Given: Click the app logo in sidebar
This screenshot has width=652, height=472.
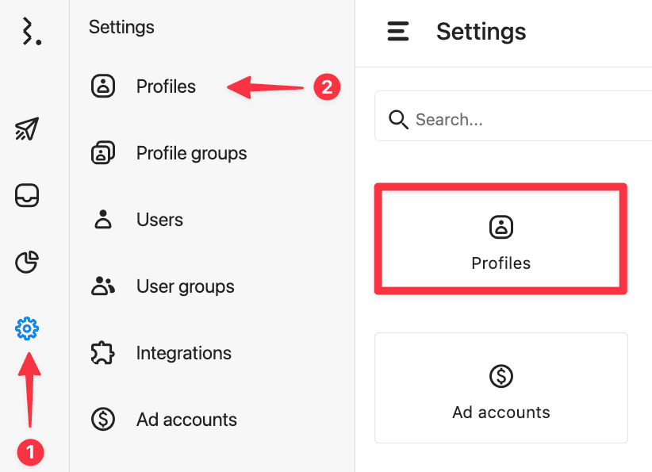Looking at the screenshot, I should point(31,31).
